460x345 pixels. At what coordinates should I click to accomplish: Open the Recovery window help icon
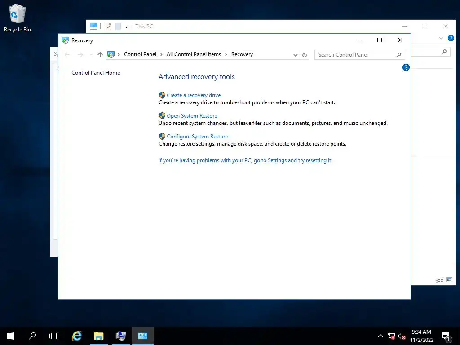(406, 67)
